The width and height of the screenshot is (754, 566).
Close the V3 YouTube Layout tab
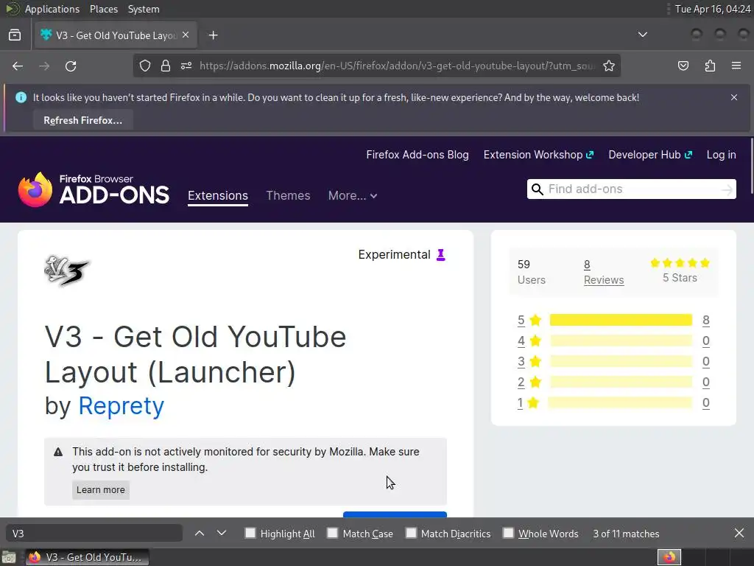click(x=186, y=35)
